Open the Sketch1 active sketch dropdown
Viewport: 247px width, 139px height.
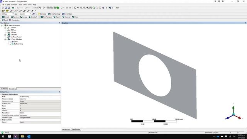pos(30,14)
